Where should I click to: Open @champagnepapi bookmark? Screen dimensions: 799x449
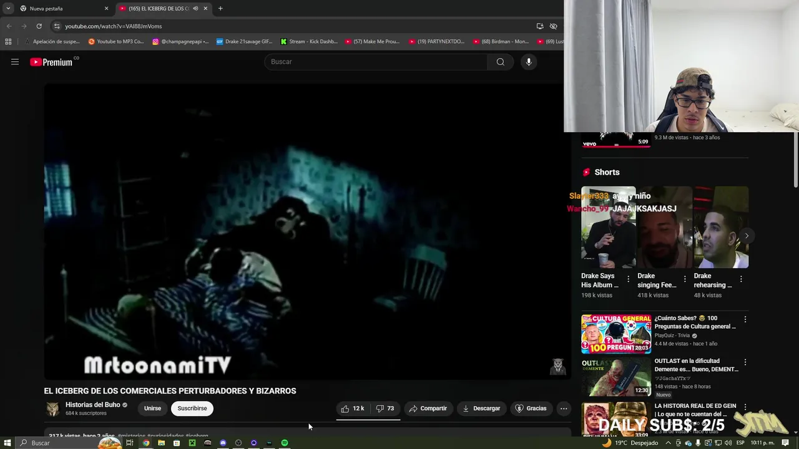181,42
